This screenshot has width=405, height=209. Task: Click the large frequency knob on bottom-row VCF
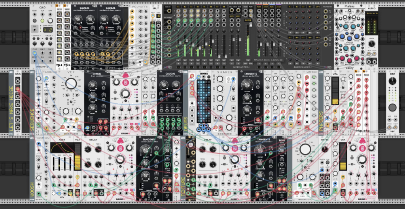coord(305,149)
